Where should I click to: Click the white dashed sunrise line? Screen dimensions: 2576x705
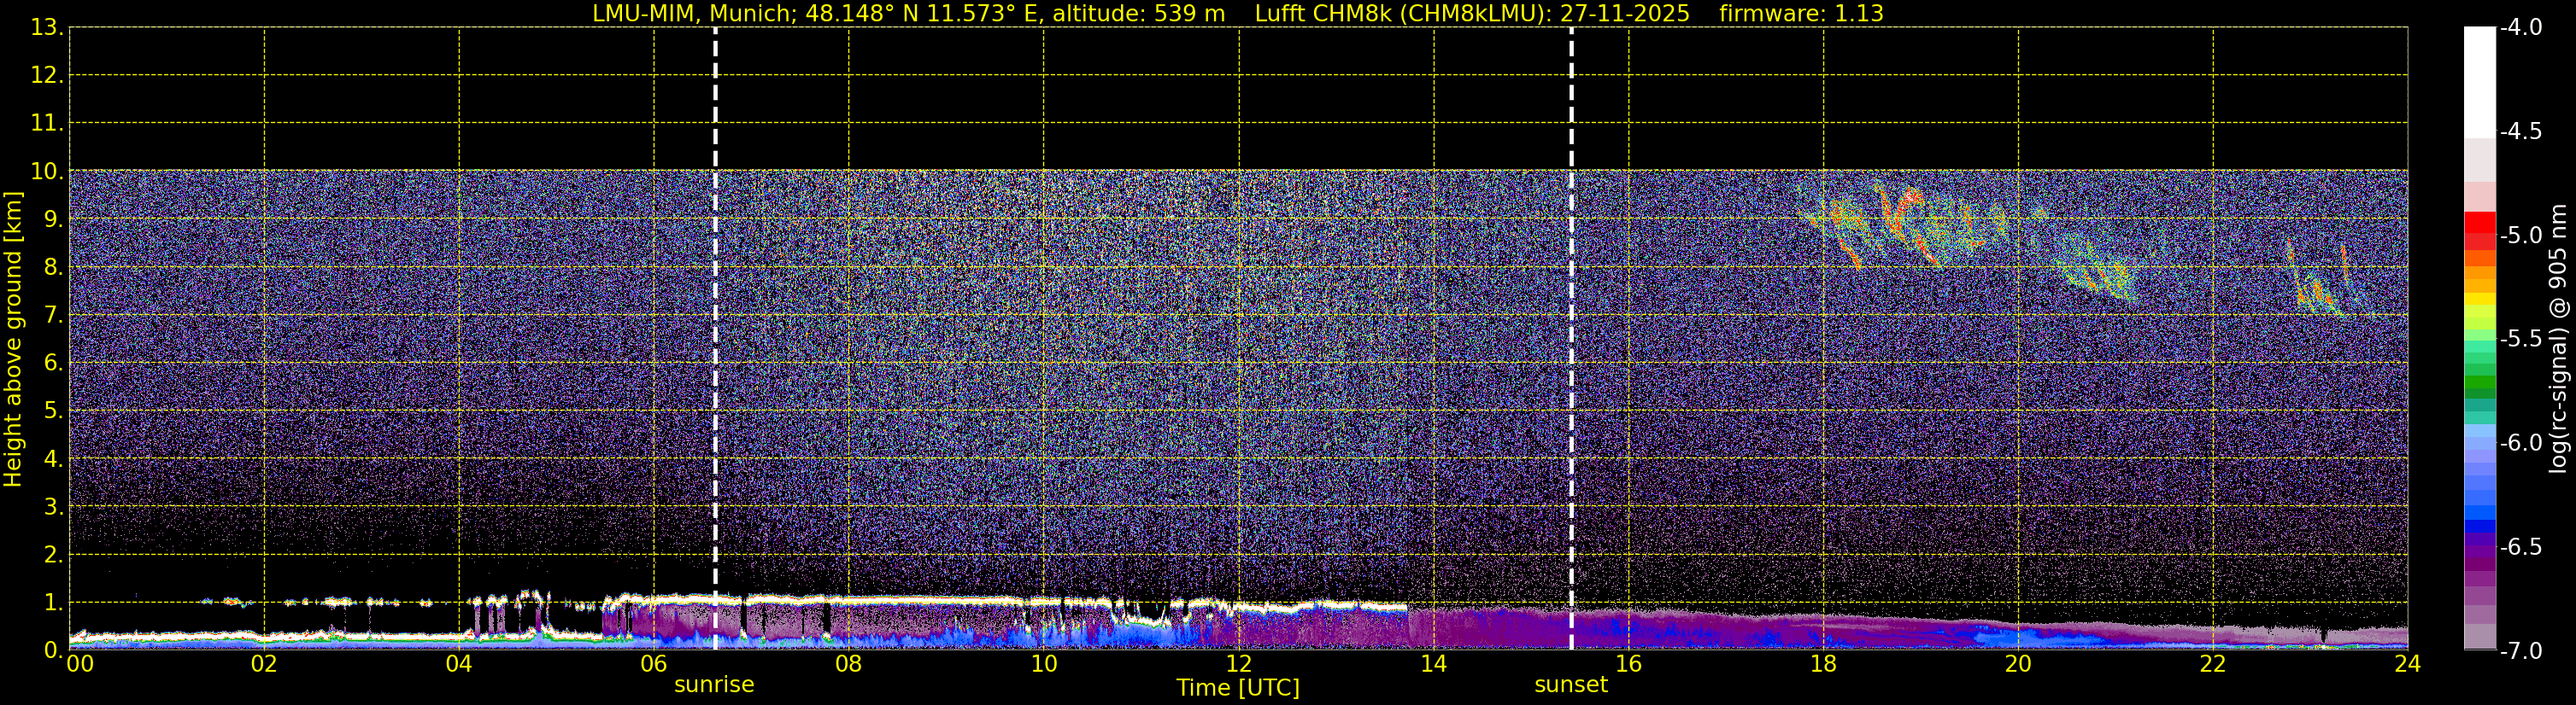click(715, 339)
